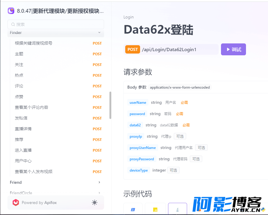Screen dimensions: 268x215
Task: Click the Apifox project logo icon
Action: coord(11,11)
